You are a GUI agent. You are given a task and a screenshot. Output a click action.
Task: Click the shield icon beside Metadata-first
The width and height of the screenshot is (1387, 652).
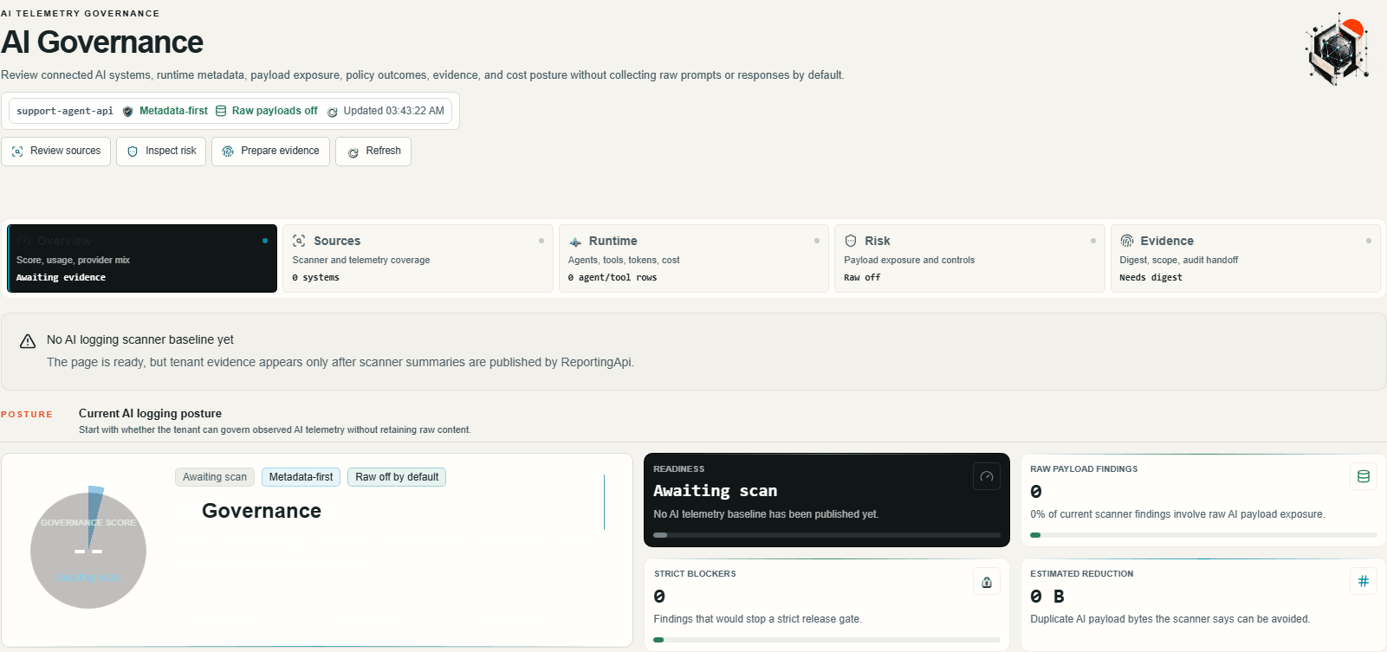(x=128, y=112)
